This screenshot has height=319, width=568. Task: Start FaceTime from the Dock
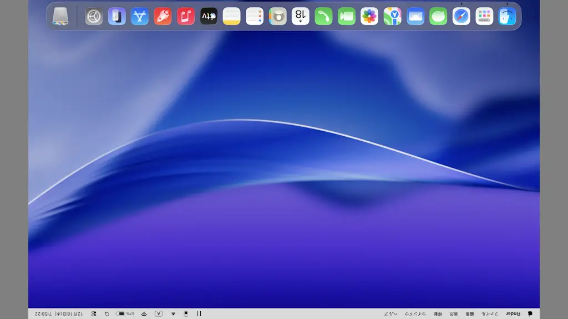346,16
